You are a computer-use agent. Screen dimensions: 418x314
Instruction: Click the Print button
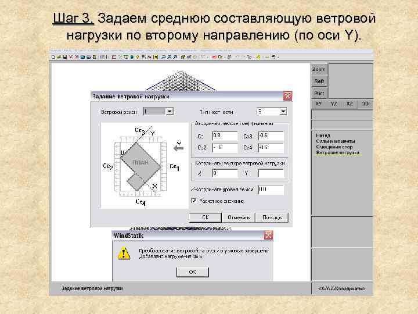point(319,93)
